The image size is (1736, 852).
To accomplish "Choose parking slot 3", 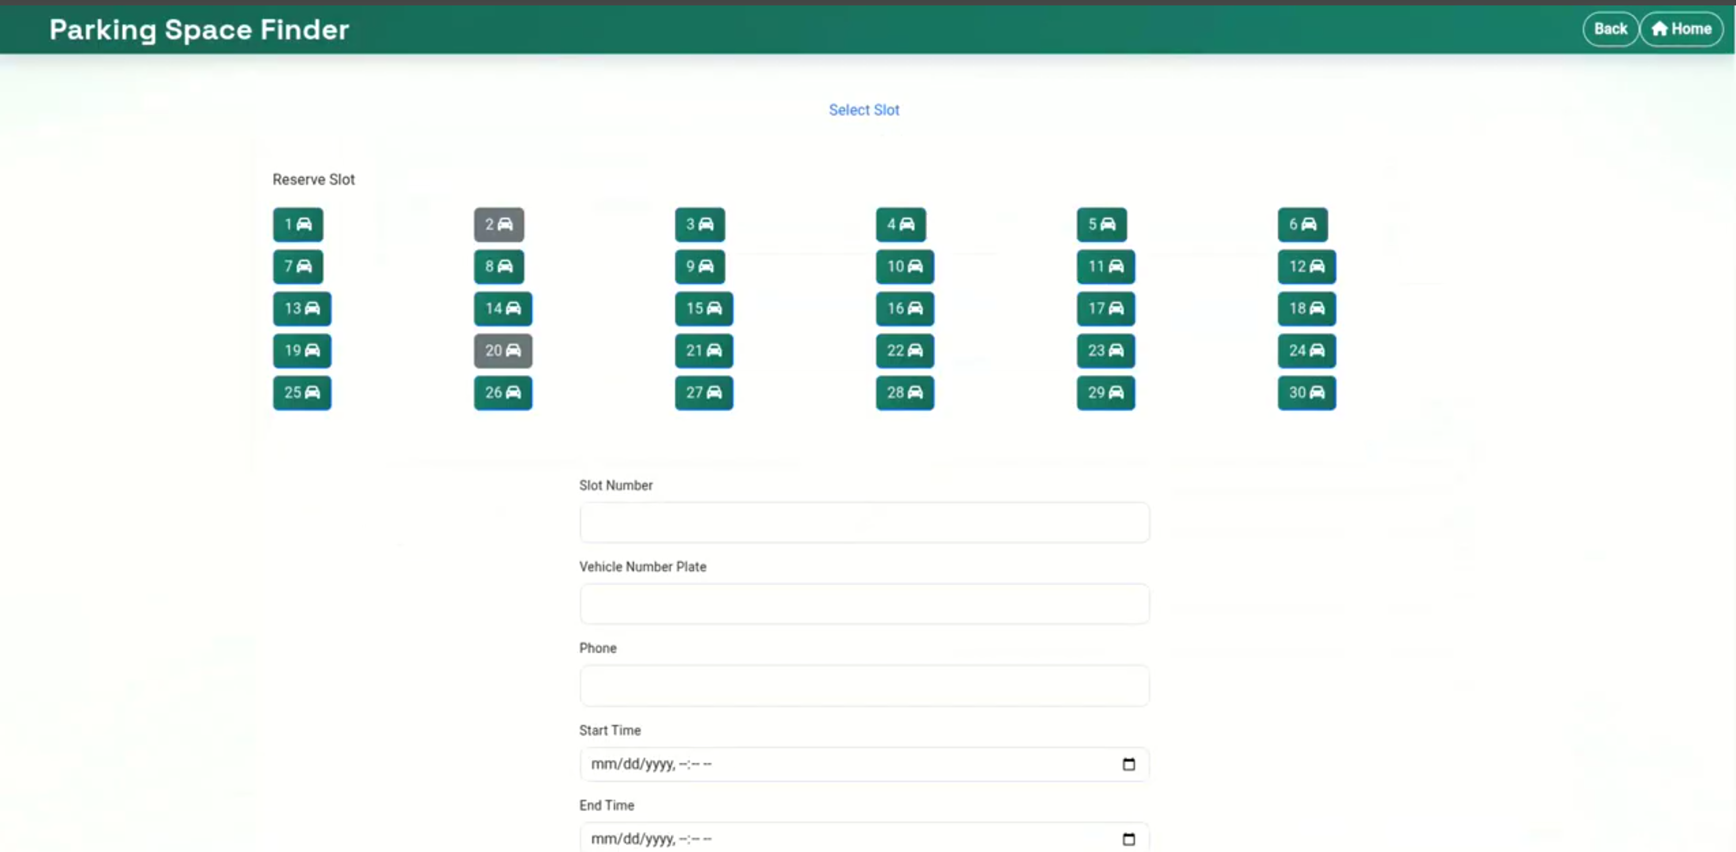I will click(700, 224).
